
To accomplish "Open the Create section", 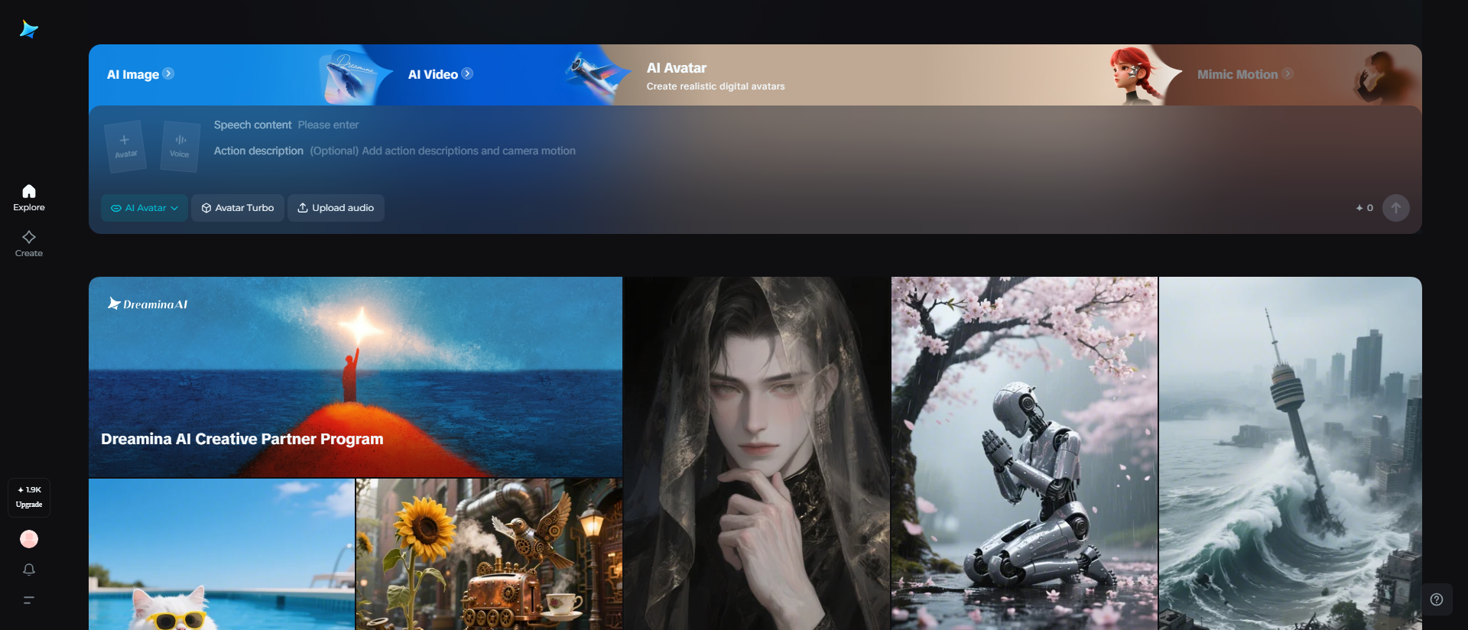I will tap(29, 243).
